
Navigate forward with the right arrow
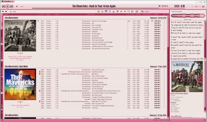tap(6, 12)
